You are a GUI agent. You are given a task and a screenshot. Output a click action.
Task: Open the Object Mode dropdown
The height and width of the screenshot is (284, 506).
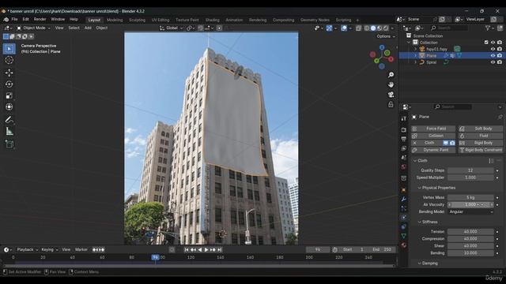tap(33, 28)
